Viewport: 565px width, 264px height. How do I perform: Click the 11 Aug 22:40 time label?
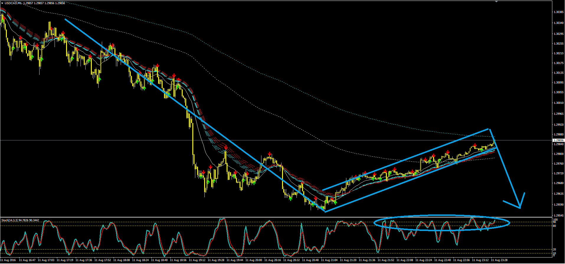tap(443, 260)
